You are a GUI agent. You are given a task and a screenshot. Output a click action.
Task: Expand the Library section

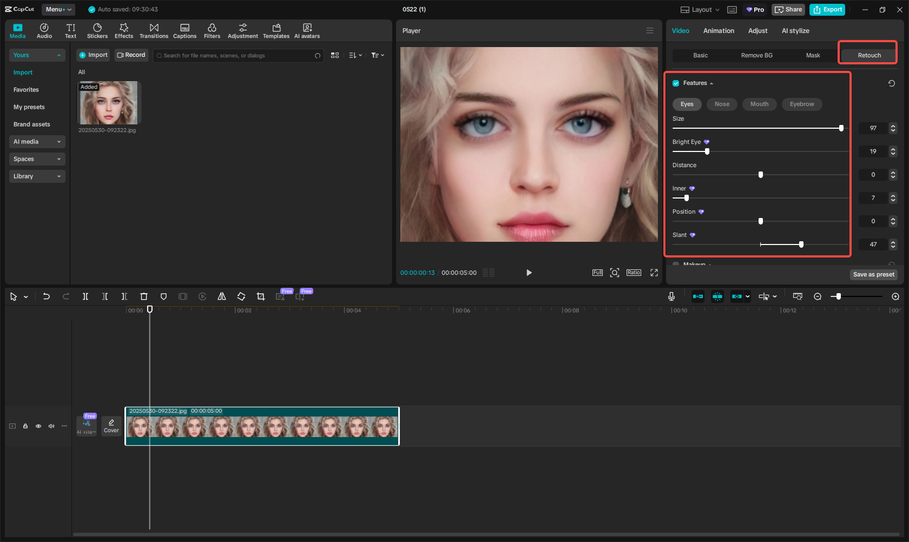(x=37, y=176)
